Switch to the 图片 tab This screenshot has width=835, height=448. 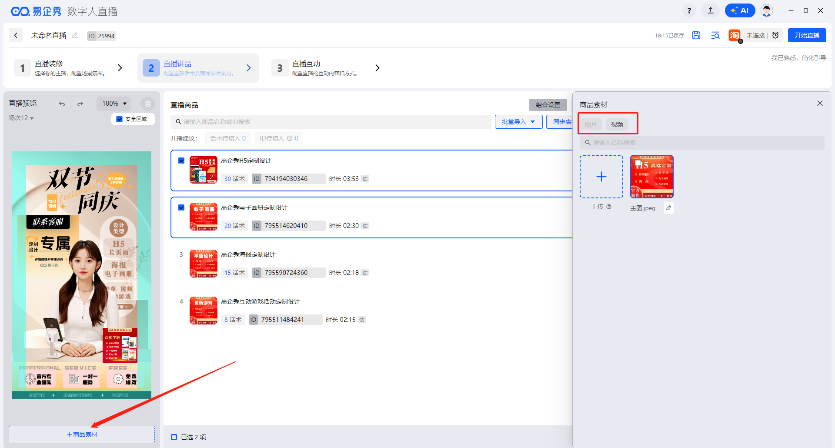pyautogui.click(x=591, y=124)
